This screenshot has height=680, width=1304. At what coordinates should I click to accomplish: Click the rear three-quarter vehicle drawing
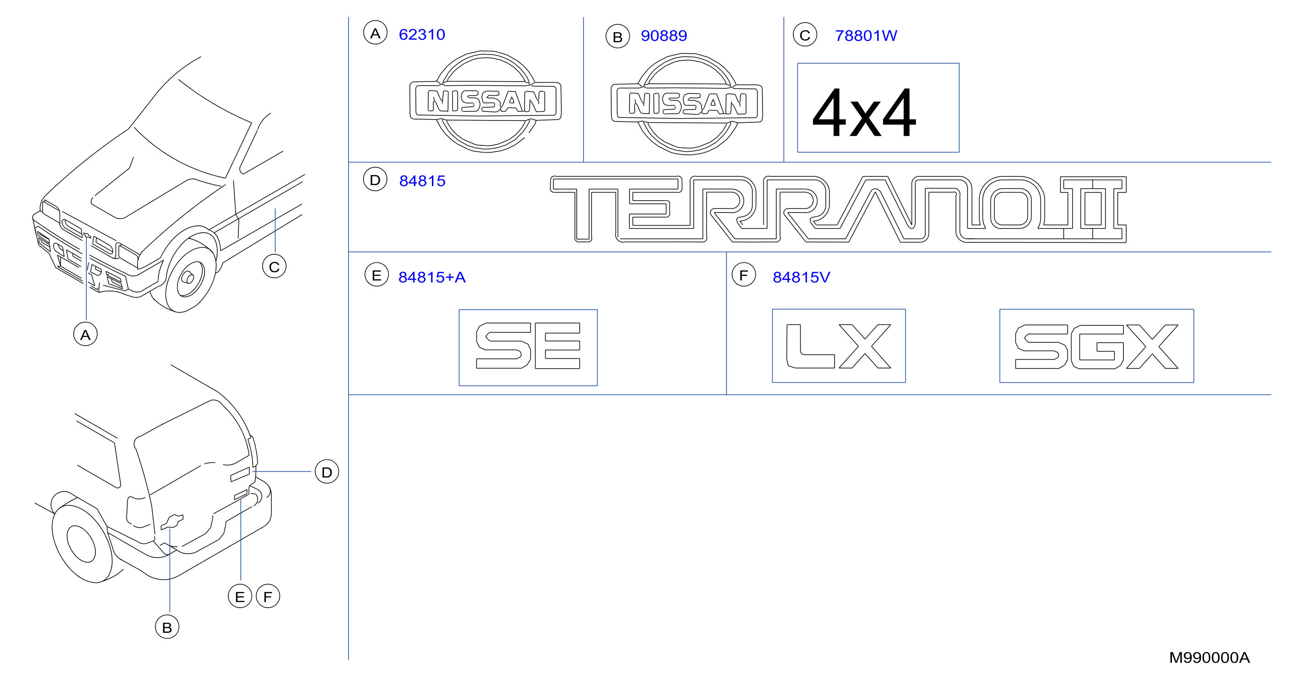pyautogui.click(x=155, y=473)
